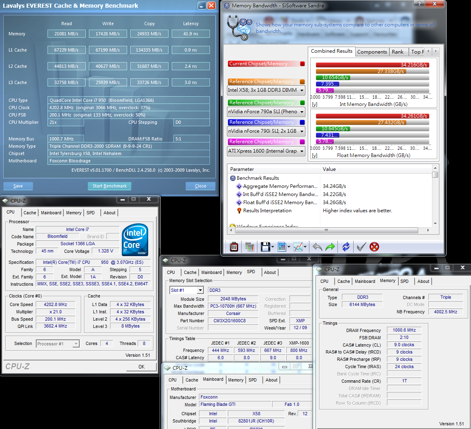
Task: Click the orange Reference Chipset/Memory color swatch
Action: tap(302, 82)
